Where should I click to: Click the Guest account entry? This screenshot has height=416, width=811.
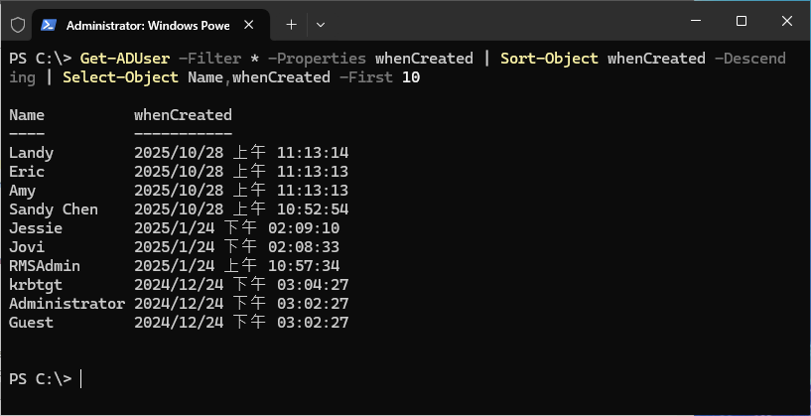point(32,323)
